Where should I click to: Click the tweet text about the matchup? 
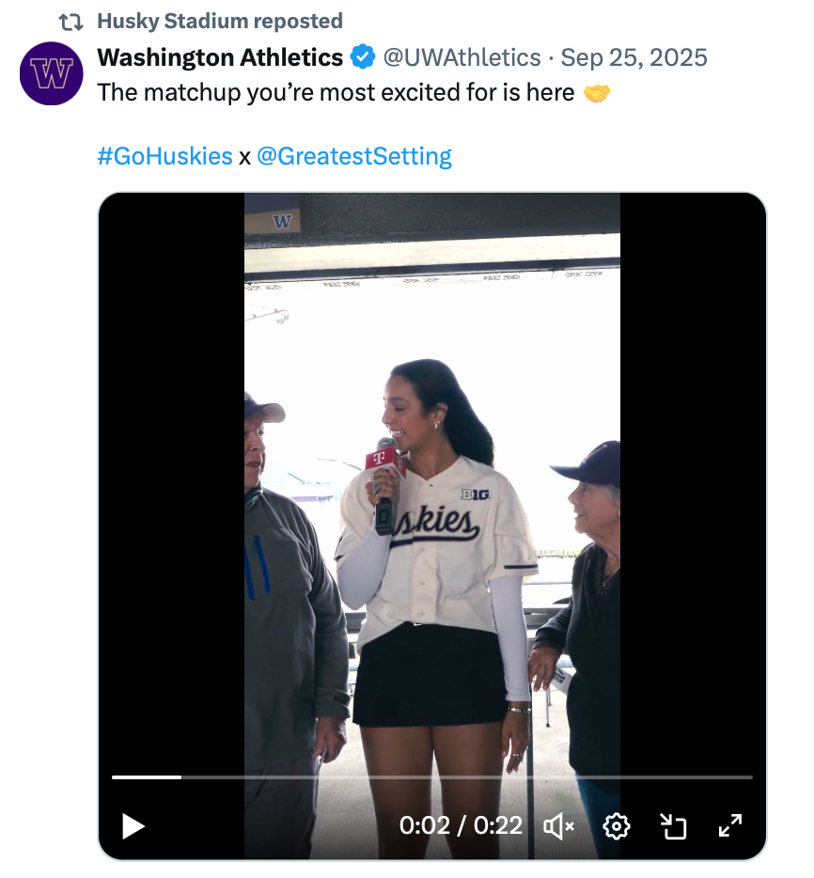tap(336, 93)
